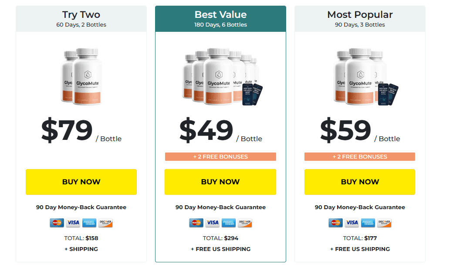Image resolution: width=463 pixels, height=268 pixels.
Task: Click the Discover icon under the Try Two plan
Action: [105, 223]
